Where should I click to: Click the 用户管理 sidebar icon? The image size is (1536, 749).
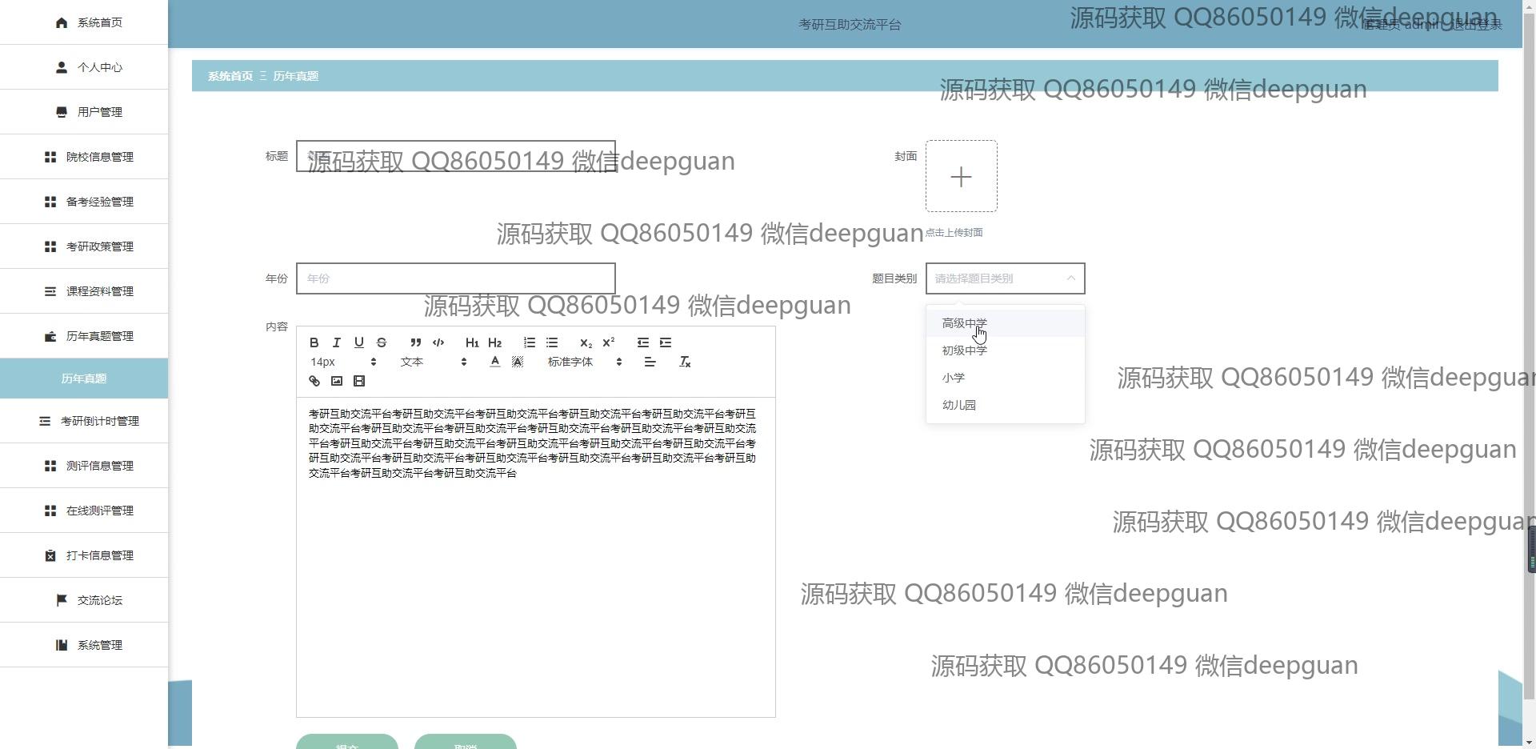pyautogui.click(x=62, y=112)
